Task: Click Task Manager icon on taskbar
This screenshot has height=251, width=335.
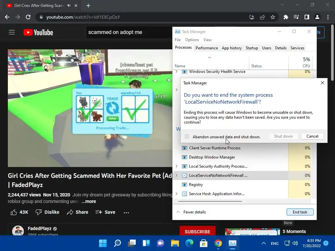Action: pos(233,243)
